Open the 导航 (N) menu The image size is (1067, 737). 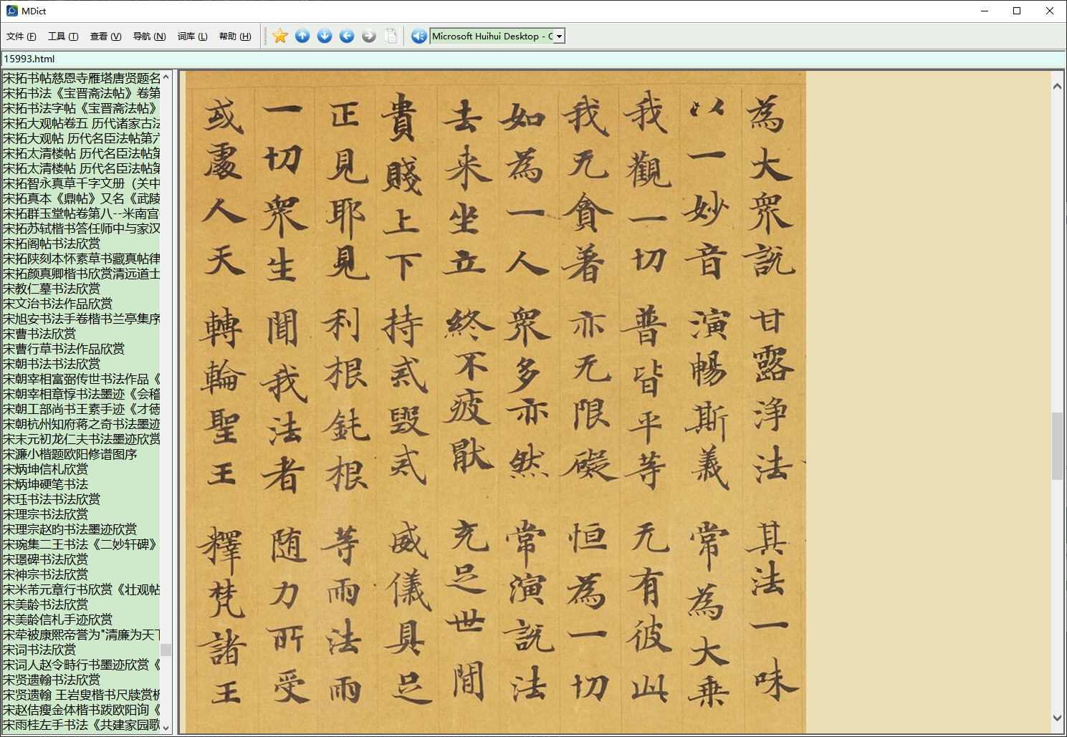pos(149,37)
